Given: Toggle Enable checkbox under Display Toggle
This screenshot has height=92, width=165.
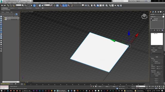Looking at the screenshot, I should pos(152,52).
